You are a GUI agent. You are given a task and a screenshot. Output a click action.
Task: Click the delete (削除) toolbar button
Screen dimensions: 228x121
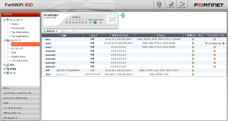click(x=76, y=31)
